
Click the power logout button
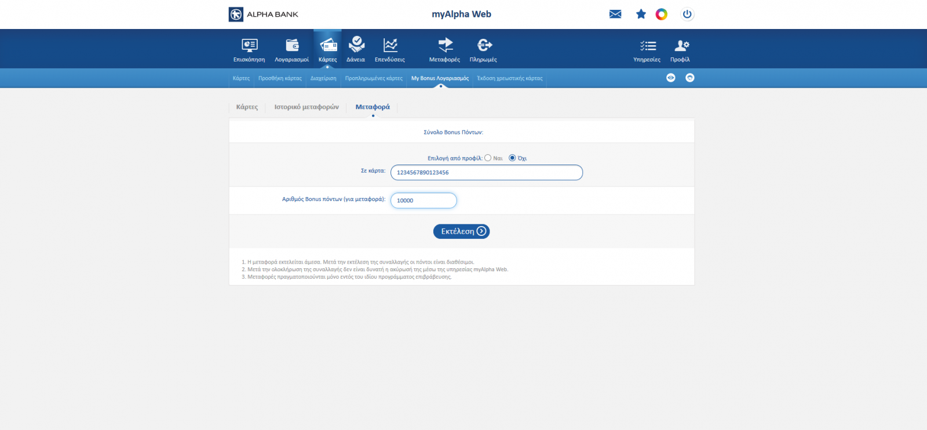(687, 14)
